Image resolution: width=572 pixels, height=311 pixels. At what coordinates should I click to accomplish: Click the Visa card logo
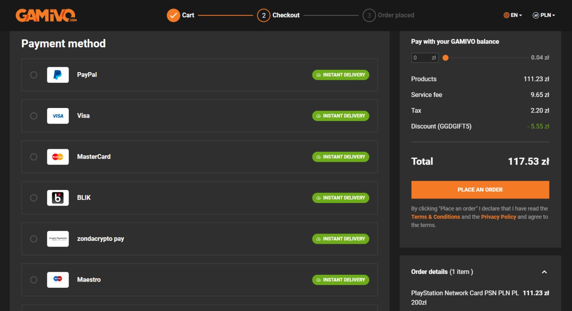[58, 116]
